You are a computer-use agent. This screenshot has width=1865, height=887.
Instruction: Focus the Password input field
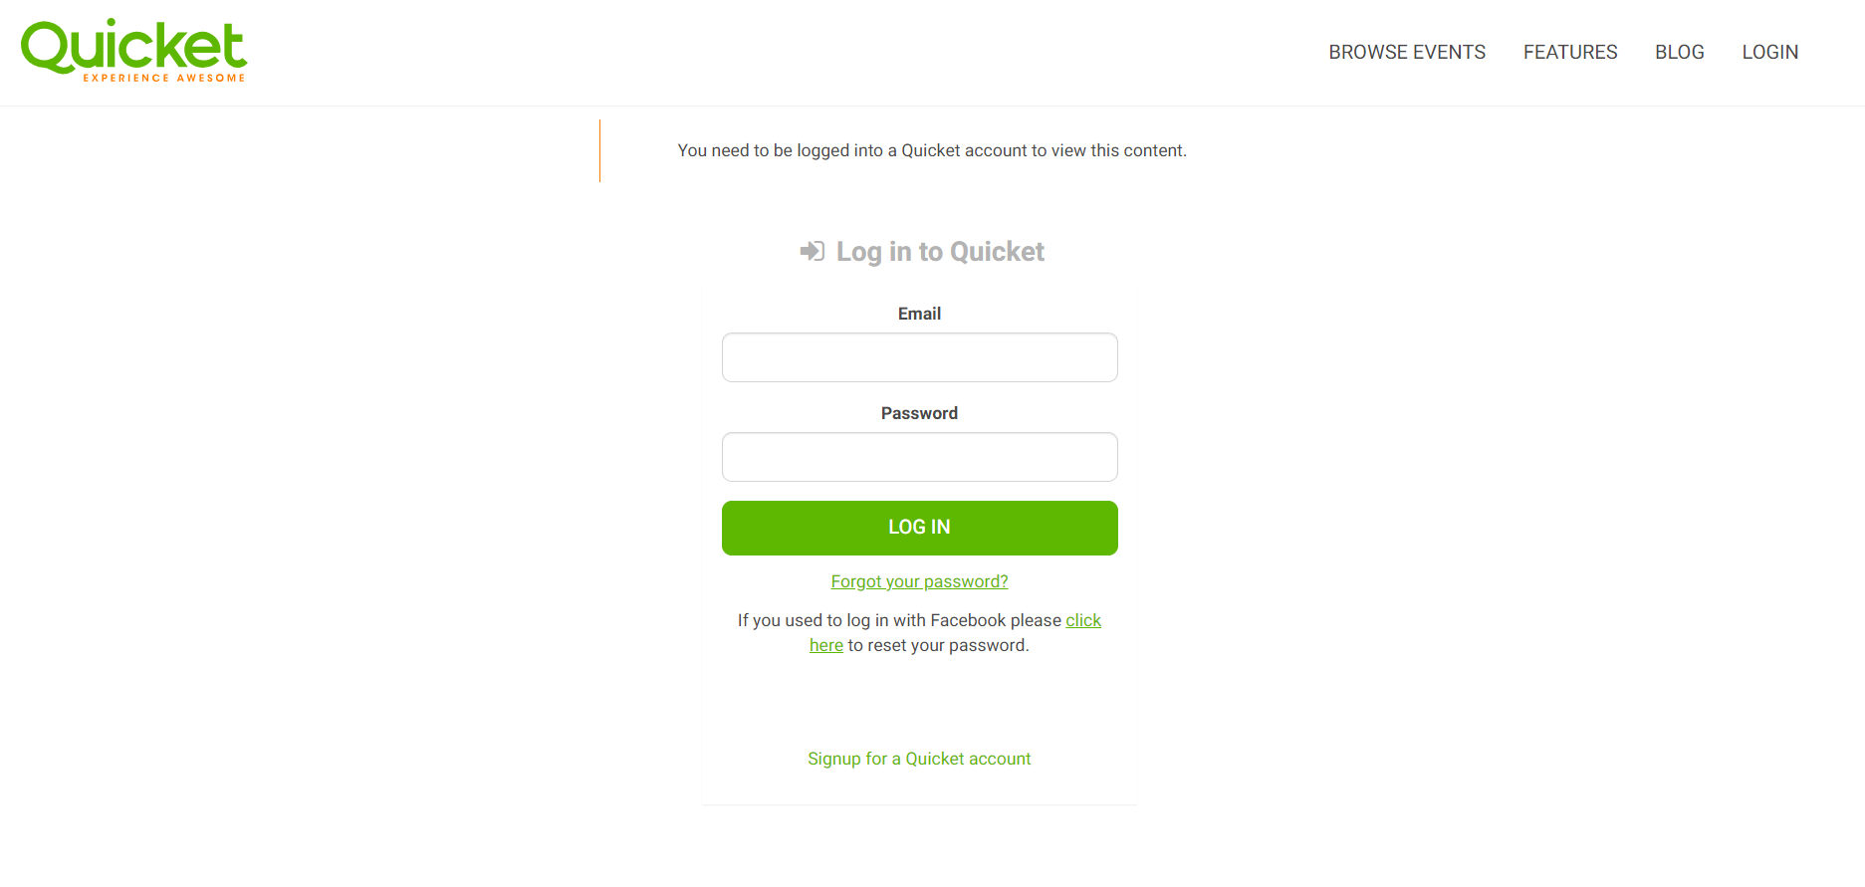(919, 457)
